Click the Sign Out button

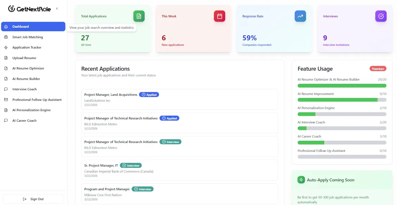click(x=33, y=199)
